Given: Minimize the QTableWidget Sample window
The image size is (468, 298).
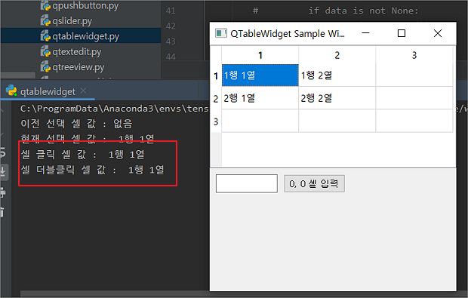Looking at the screenshot, I should click(x=365, y=33).
